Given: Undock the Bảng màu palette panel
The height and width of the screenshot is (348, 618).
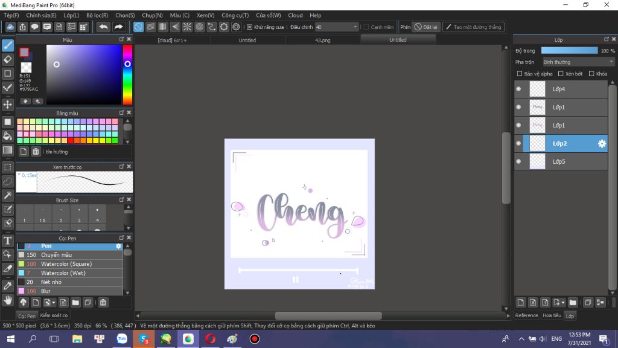Looking at the screenshot, I should [121, 113].
